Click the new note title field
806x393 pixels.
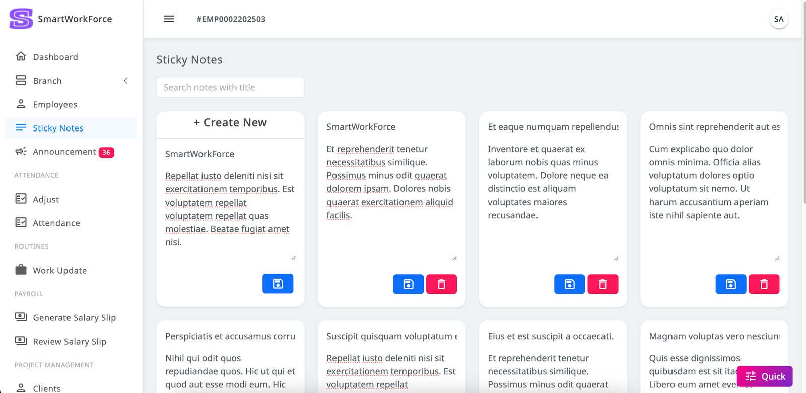tap(230, 154)
